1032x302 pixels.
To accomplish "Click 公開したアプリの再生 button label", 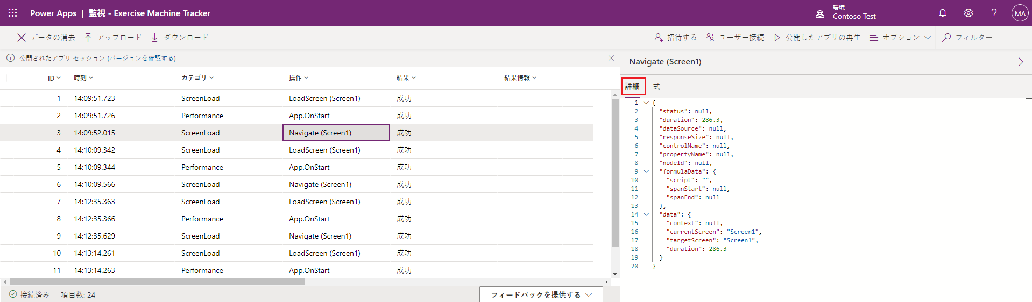I will pos(823,38).
